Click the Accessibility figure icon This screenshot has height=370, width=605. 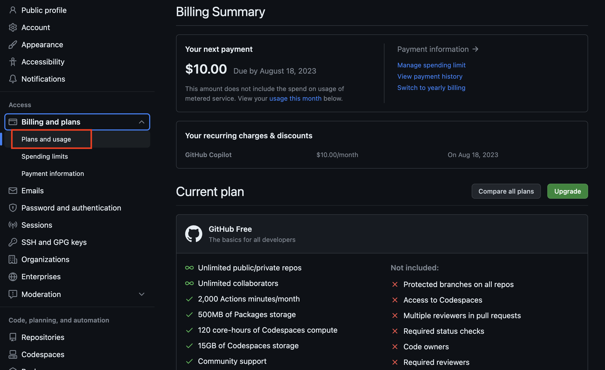pos(13,62)
